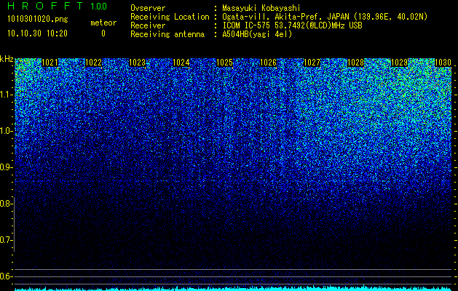Click the kHz axis unit label
The height and width of the screenshot is (291, 458).
click(7, 59)
